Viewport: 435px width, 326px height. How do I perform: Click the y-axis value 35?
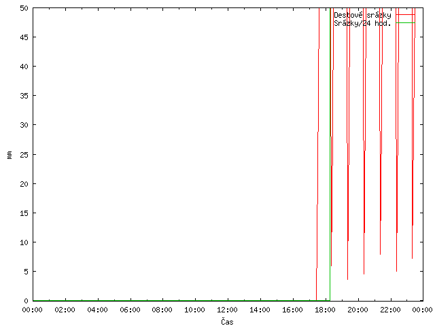[x=24, y=96]
